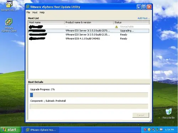The width and height of the screenshot is (178, 133).
Task: Click the disabled Cancel button
Action: point(141,115)
